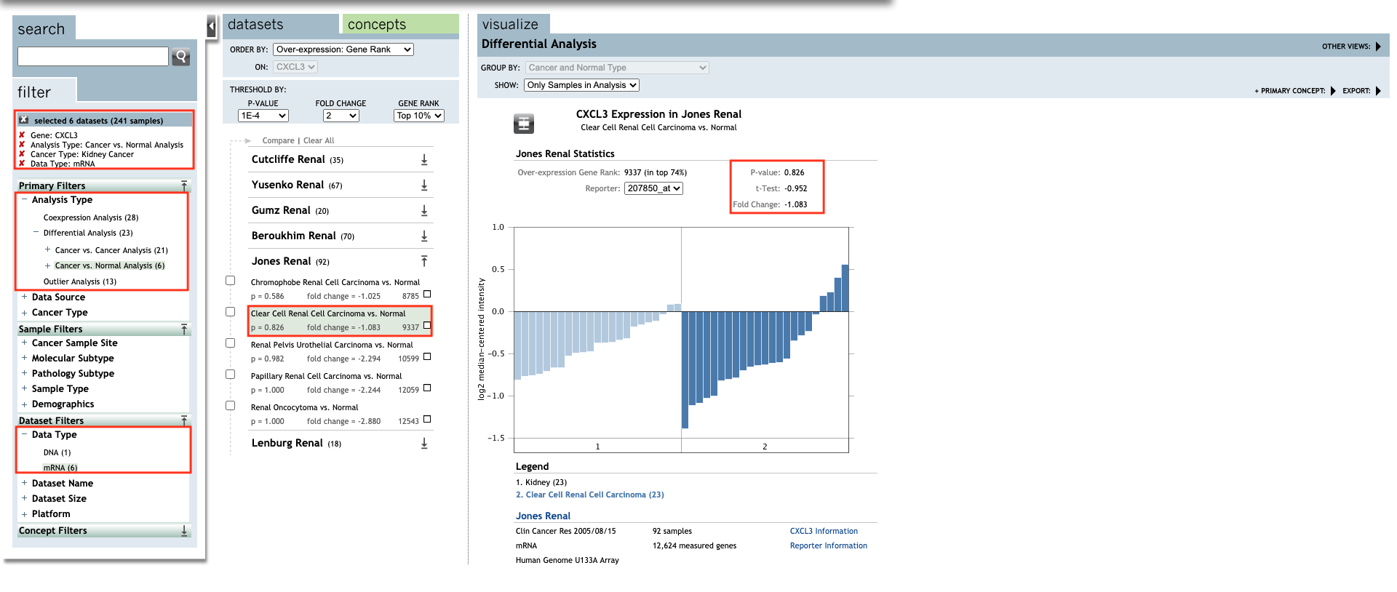Collapse the Dataset Filters section arrow
1397x592 pixels.
point(184,420)
